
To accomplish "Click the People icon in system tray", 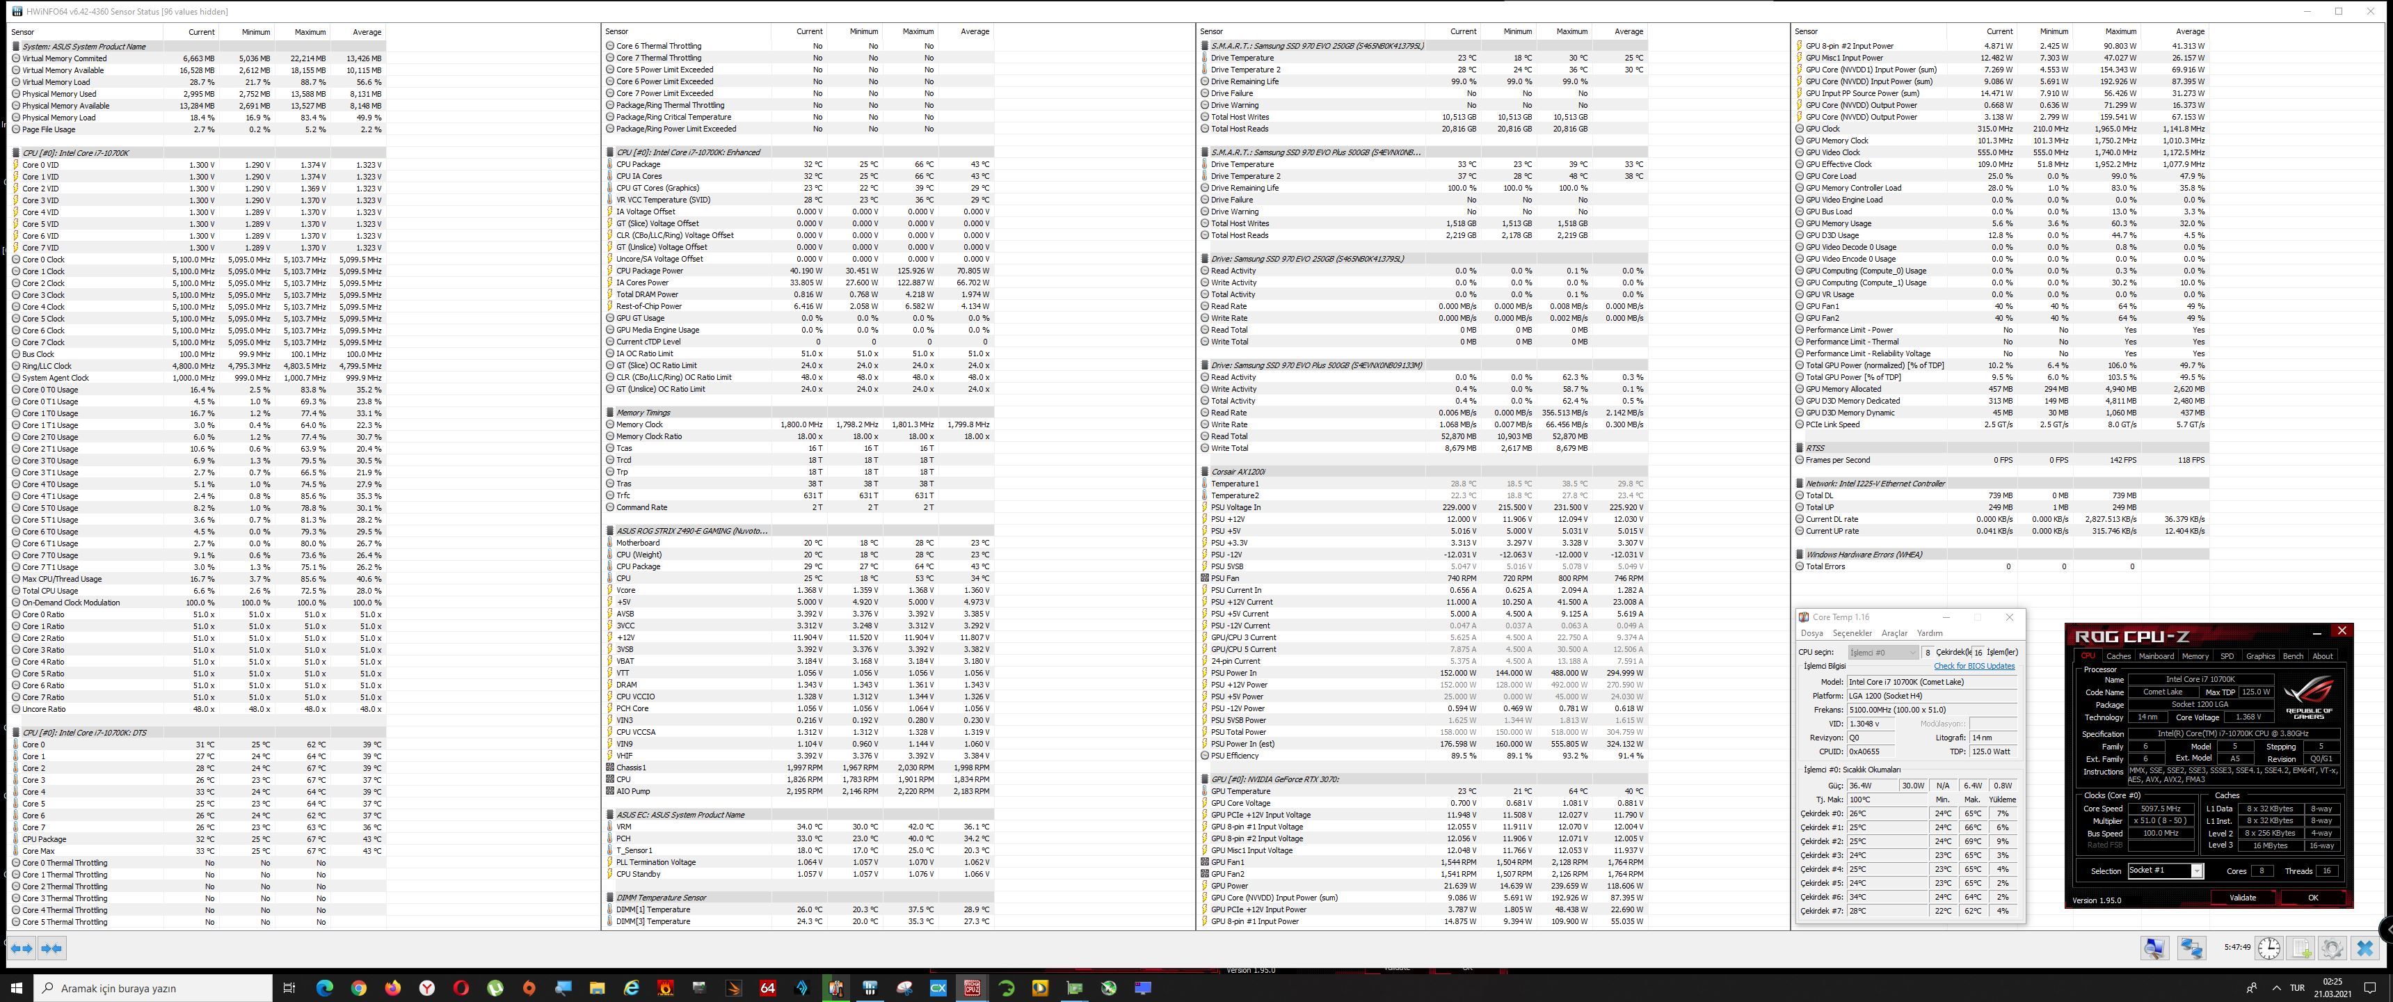I will (2251, 988).
